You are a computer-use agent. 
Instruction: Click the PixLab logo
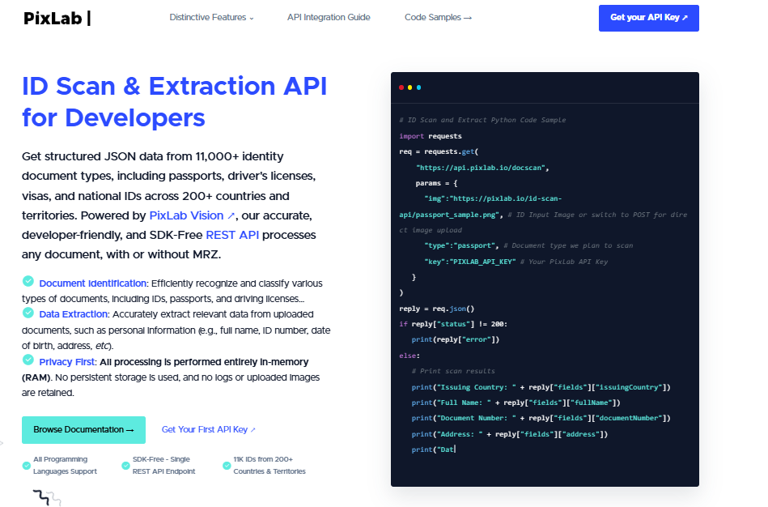57,18
